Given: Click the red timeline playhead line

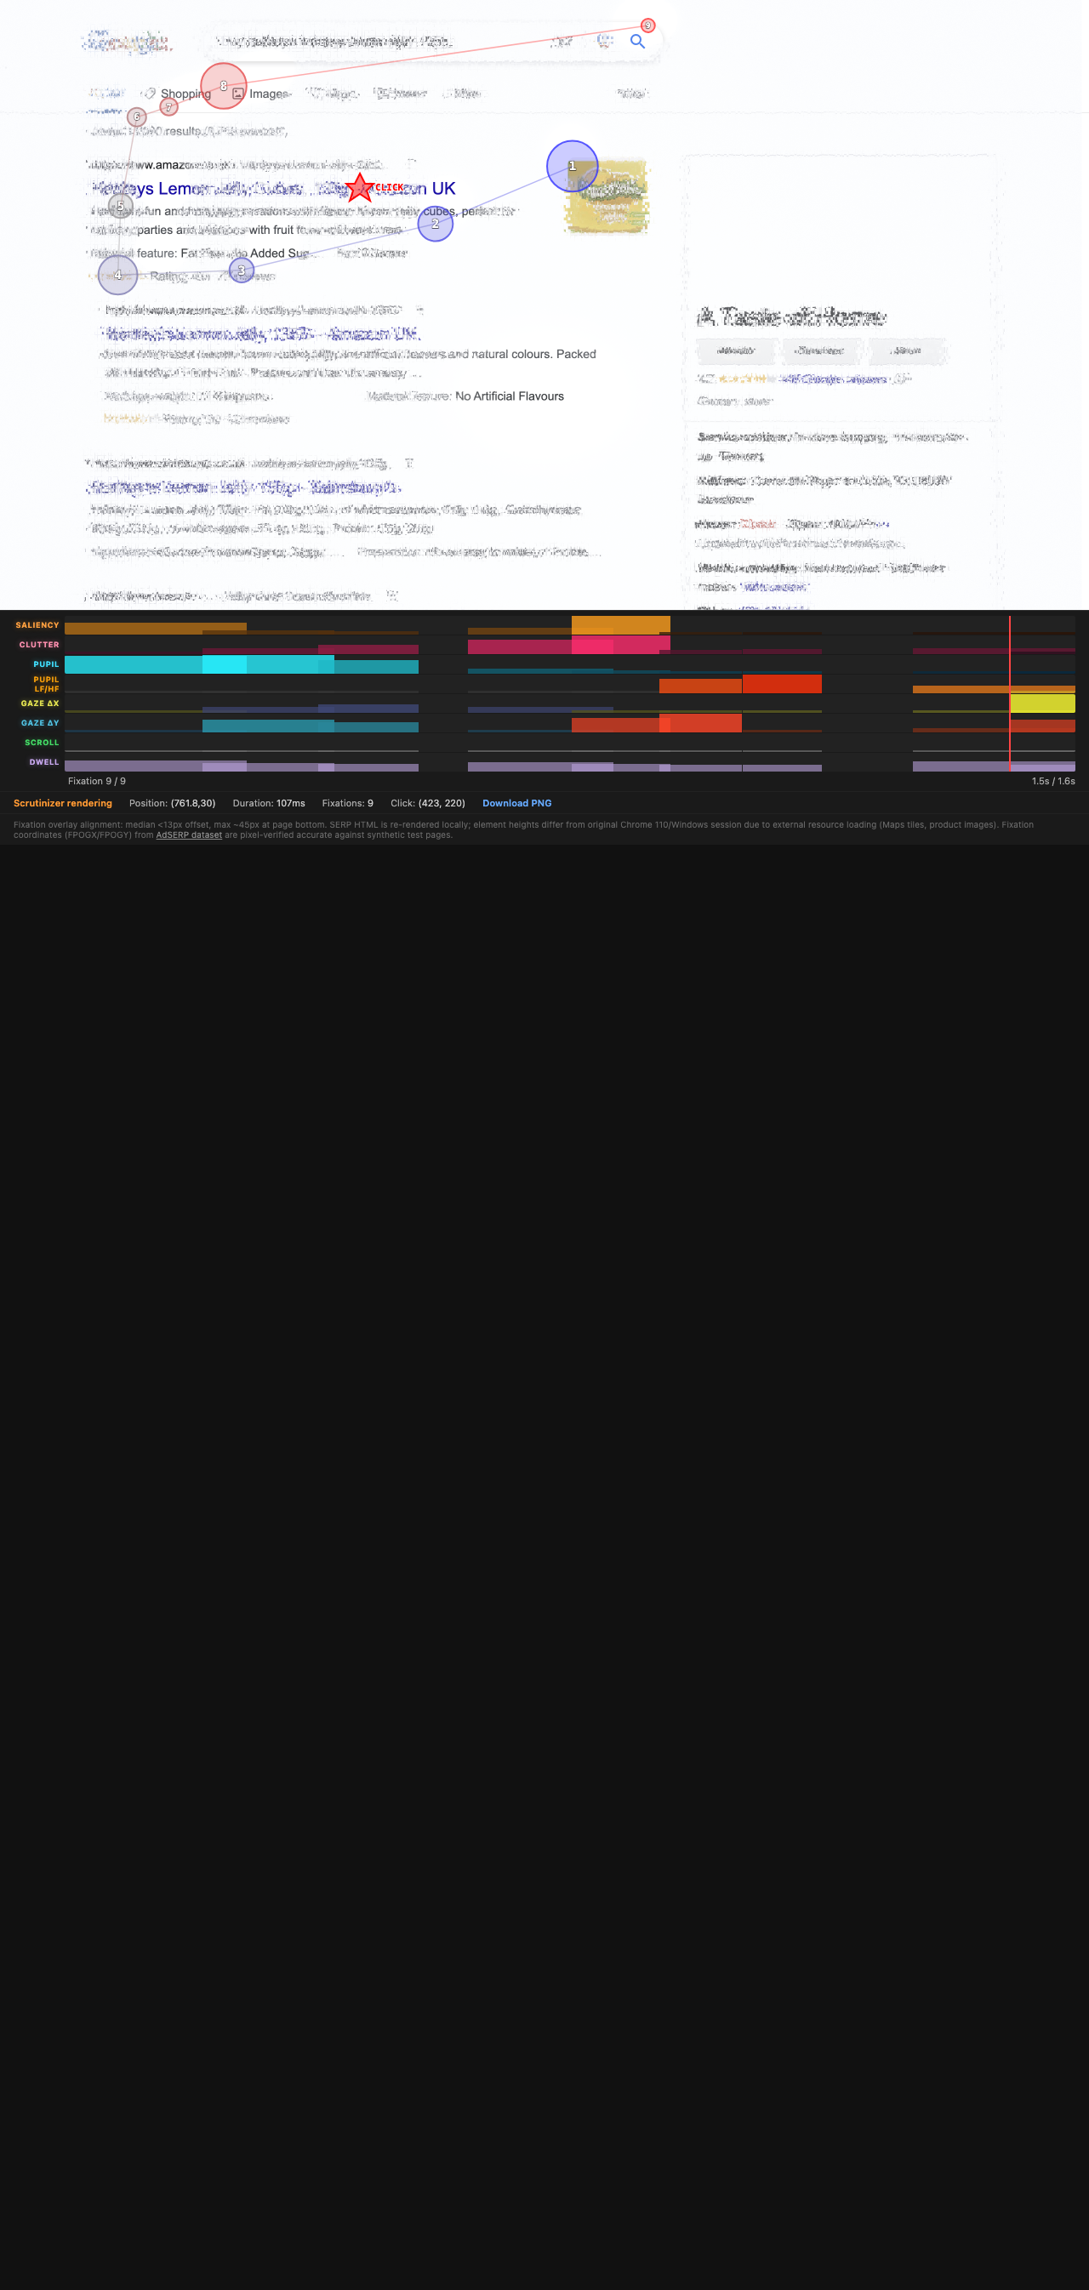Looking at the screenshot, I should (1009, 693).
